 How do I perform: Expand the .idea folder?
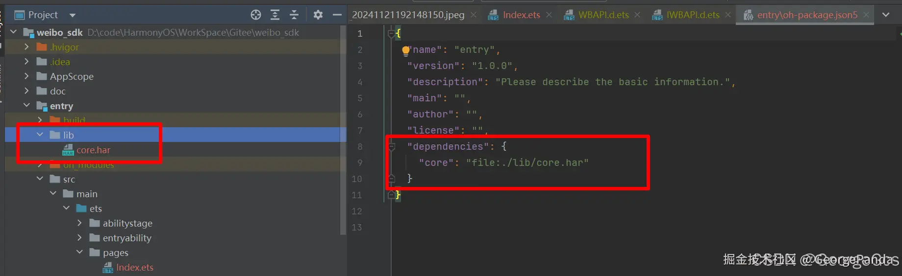click(26, 61)
